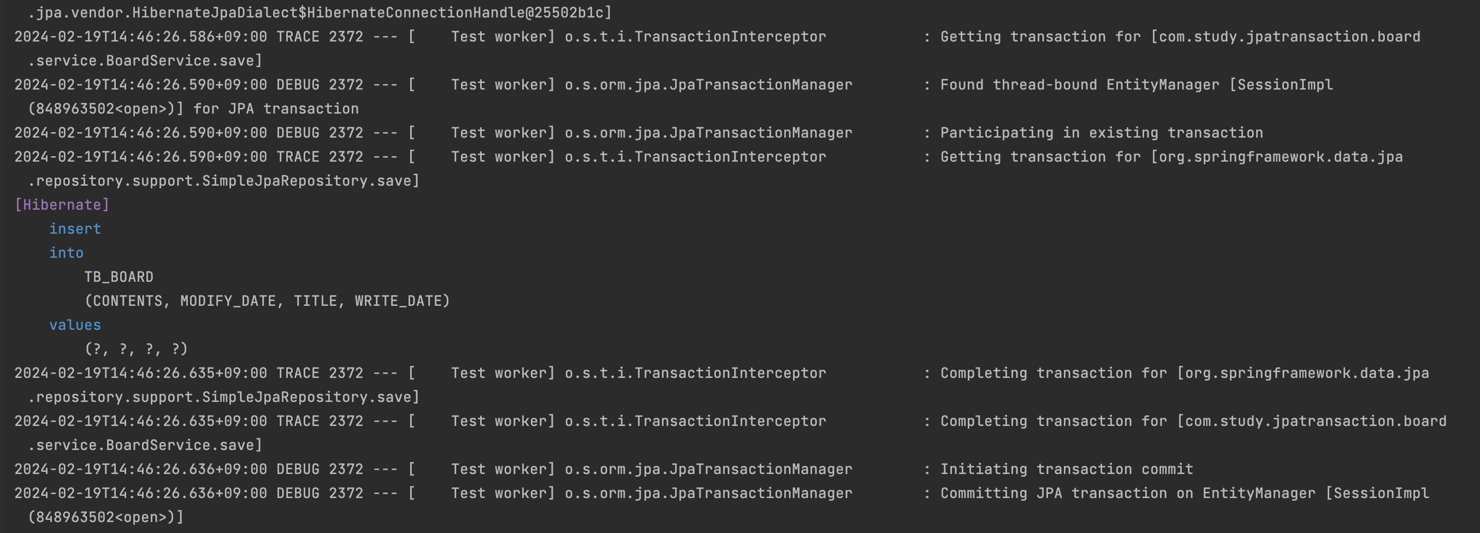Click the '(848963502<open>)] for JPA transaction' line
The width and height of the screenshot is (1480, 533).
point(194,109)
